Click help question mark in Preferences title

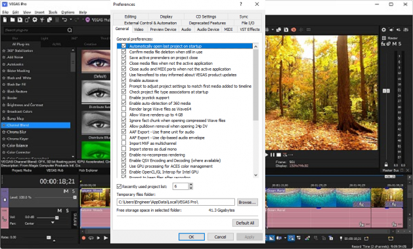[241, 4]
